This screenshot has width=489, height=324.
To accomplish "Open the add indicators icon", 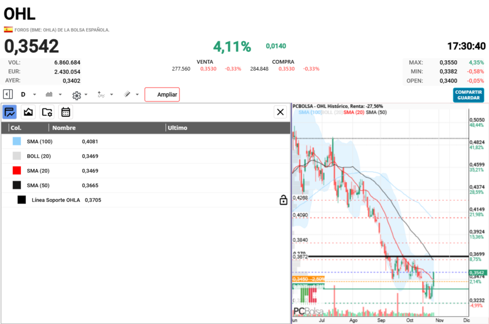I will coord(101,94).
